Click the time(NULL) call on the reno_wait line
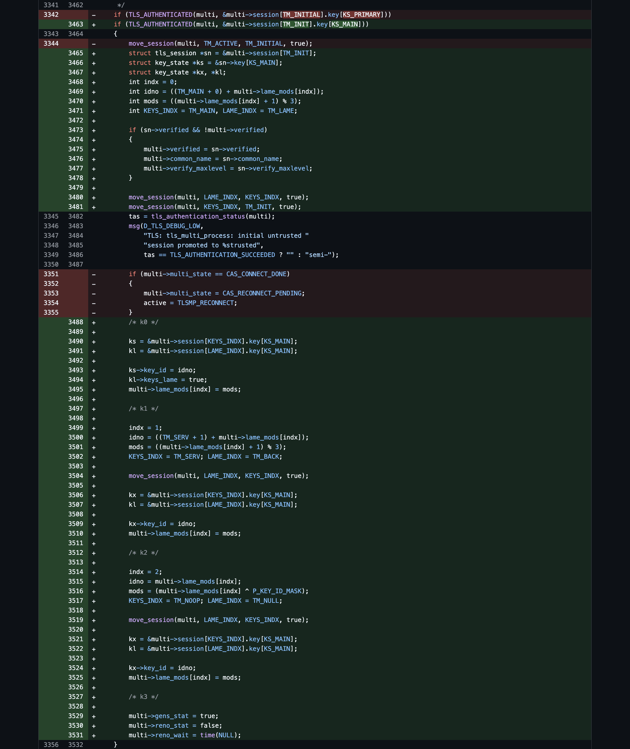This screenshot has width=630, height=749. point(219,735)
